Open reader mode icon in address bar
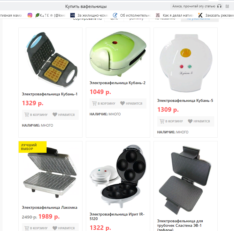The width and height of the screenshot is (234, 231). (227, 6)
